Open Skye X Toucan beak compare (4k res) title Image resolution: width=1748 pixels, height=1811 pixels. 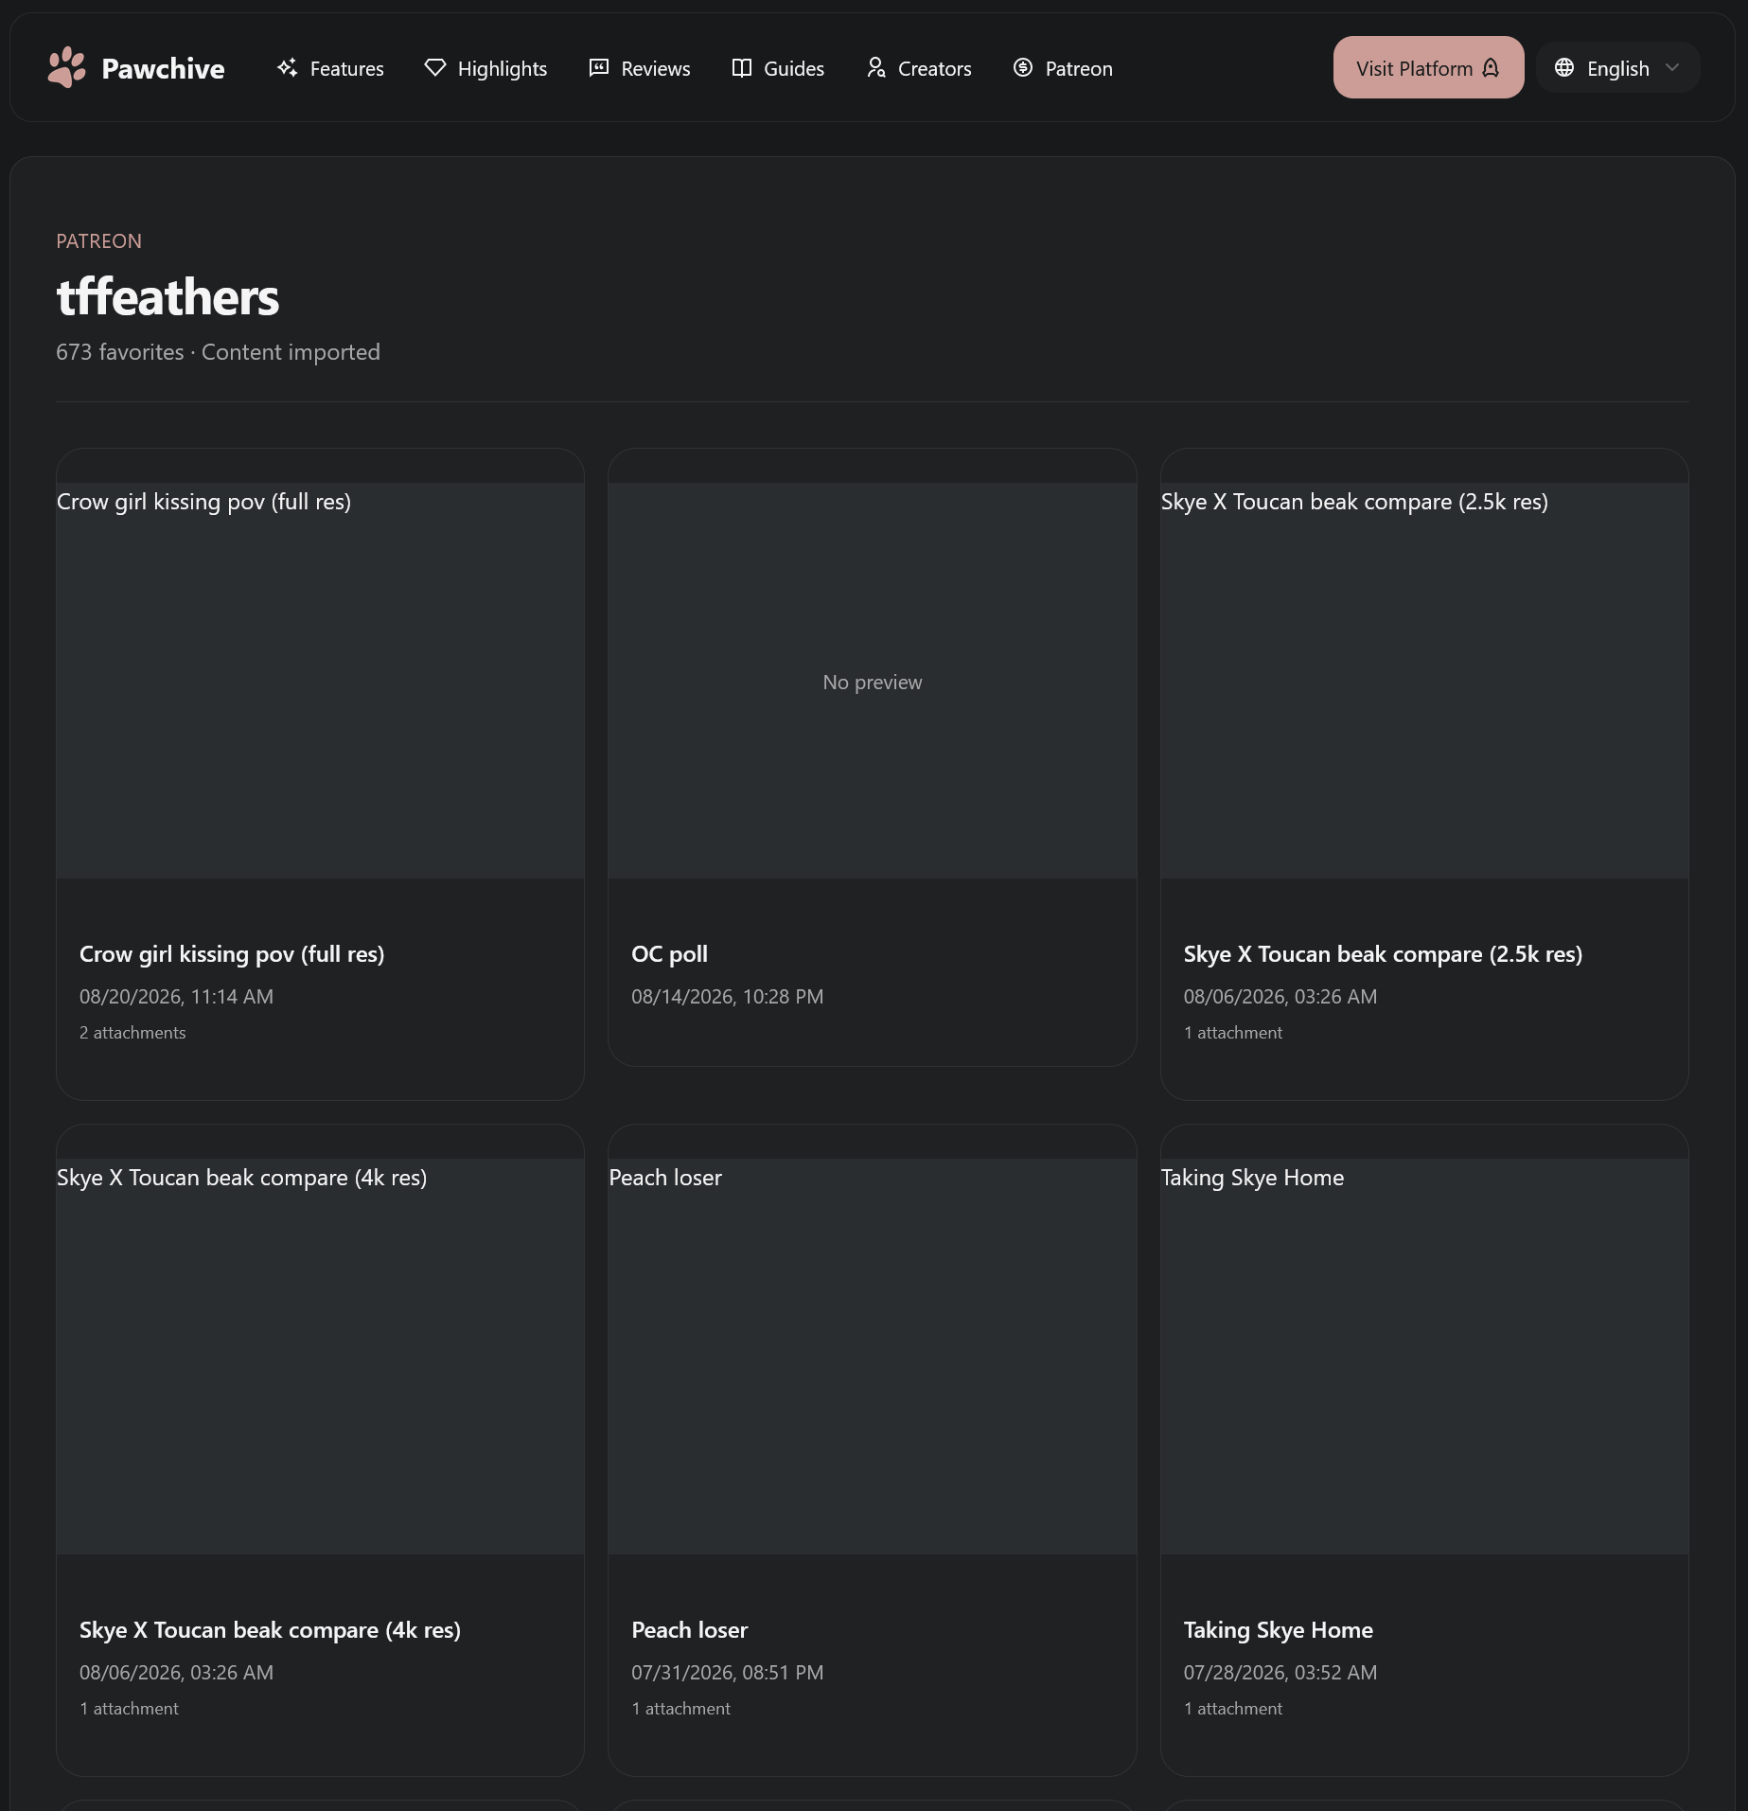coord(270,1630)
